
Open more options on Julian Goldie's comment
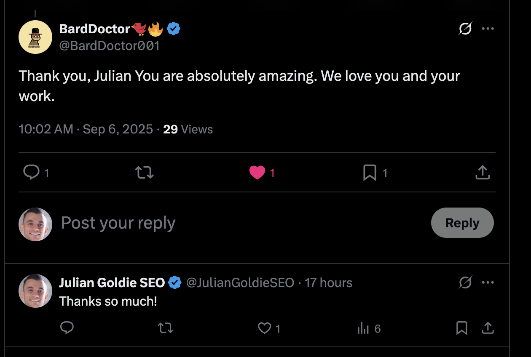click(x=488, y=282)
